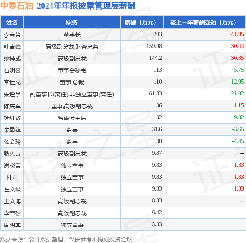Click change value -21.02

[x=237, y=93]
